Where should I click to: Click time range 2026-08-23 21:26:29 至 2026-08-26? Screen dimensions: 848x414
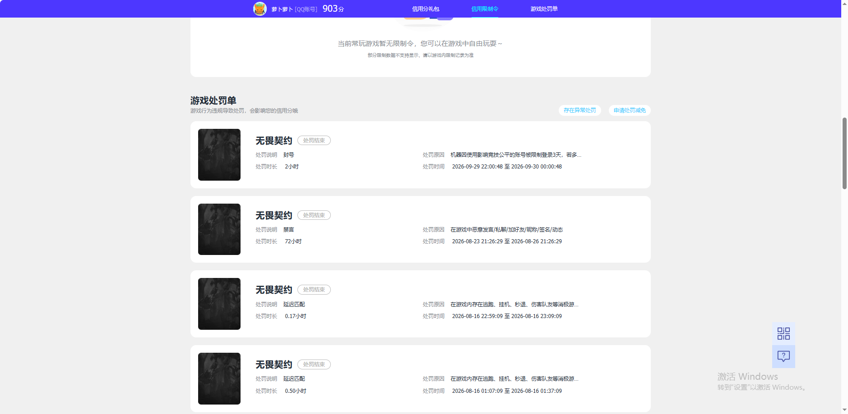[x=507, y=241]
